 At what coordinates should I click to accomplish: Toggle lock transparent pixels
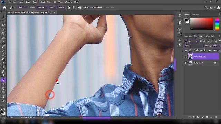pyautogui.click(x=190, y=50)
